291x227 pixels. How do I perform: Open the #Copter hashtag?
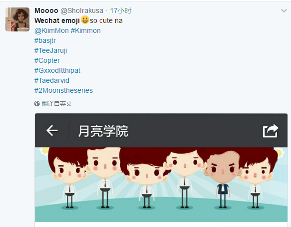tap(47, 61)
